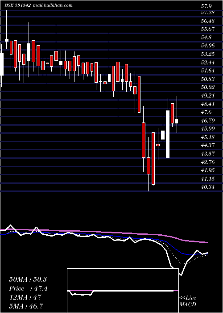Viewport: 223px width, 313px height.
Task: Click the 41.95 price axis label
Action: [208, 170]
